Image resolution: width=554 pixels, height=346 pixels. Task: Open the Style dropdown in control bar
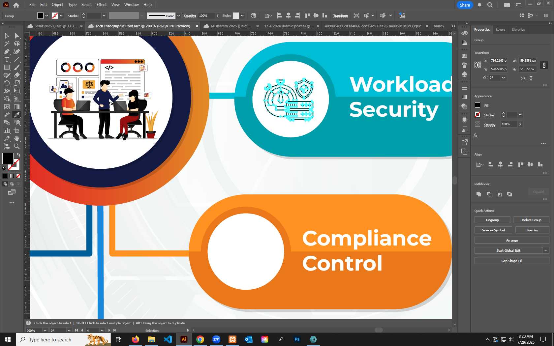(x=242, y=15)
